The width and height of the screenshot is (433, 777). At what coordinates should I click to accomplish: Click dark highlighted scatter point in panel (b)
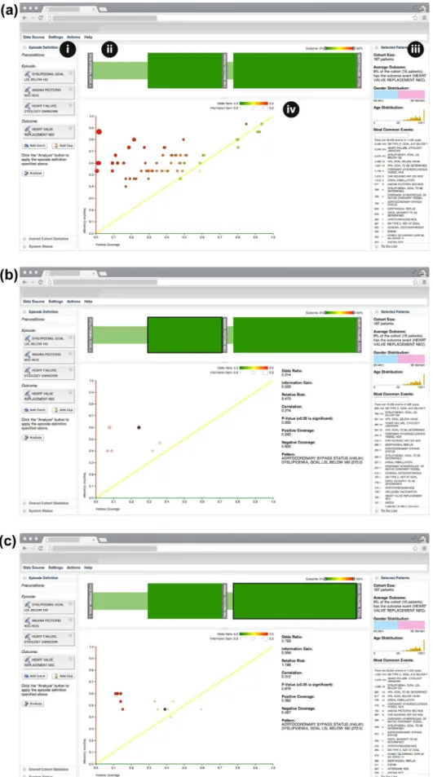pyautogui.click(x=139, y=427)
